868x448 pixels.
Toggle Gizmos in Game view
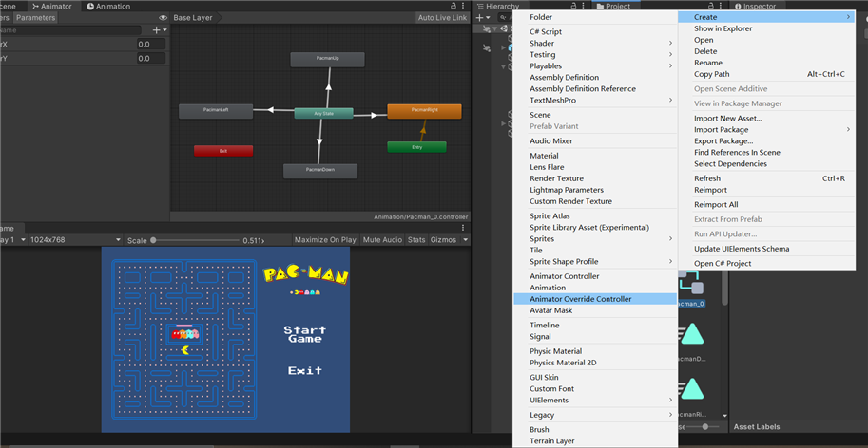tap(443, 240)
